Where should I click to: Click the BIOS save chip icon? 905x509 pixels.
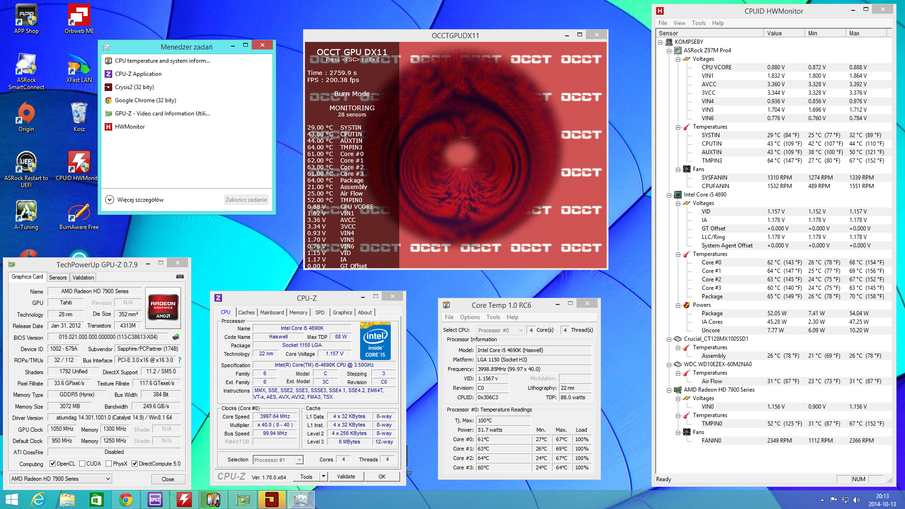[x=176, y=337]
